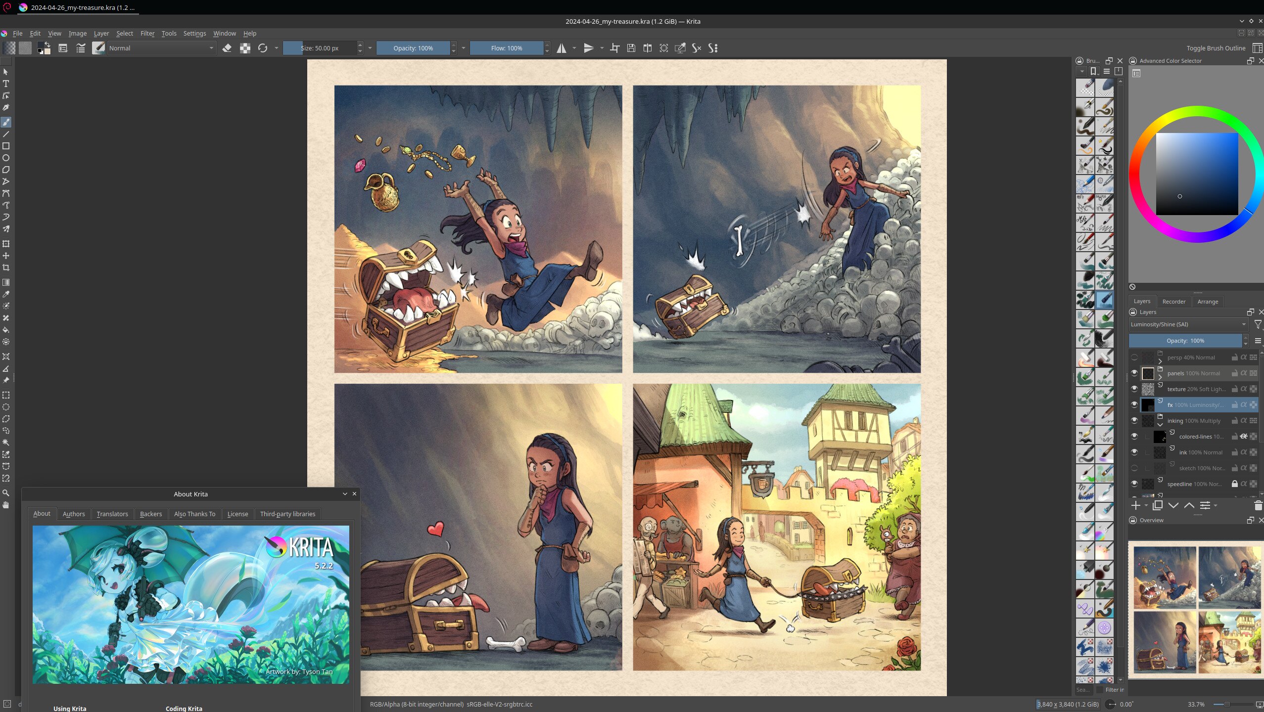The image size is (1264, 712).
Task: Add a new layer with plus icon
Action: click(x=1136, y=505)
